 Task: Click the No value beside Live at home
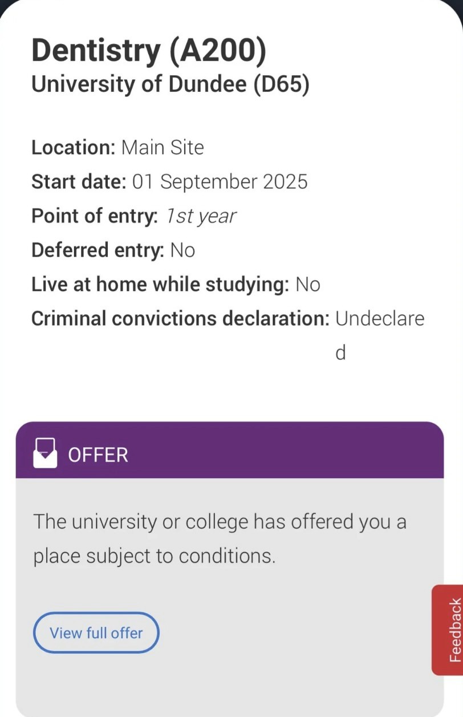(x=307, y=285)
